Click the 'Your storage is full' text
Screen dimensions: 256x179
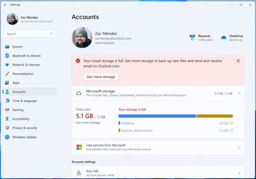(x=132, y=109)
